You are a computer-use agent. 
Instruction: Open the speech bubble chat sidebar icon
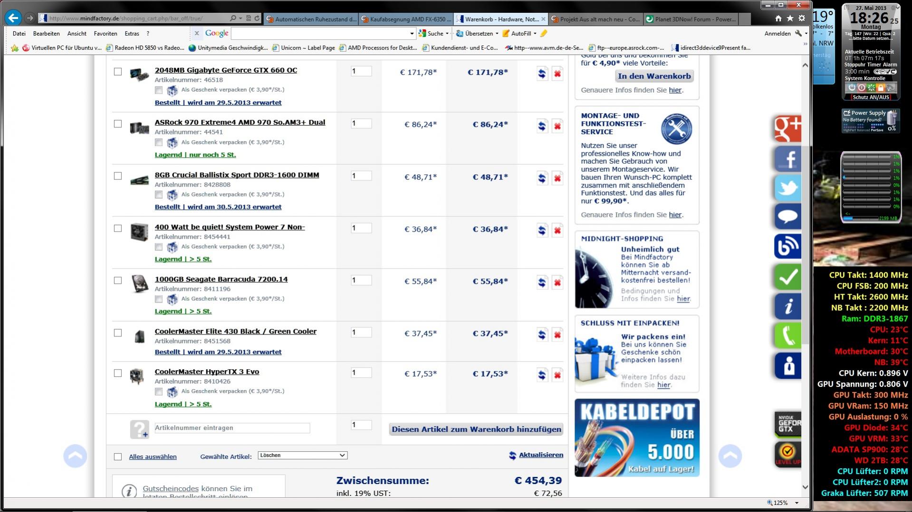tap(787, 217)
